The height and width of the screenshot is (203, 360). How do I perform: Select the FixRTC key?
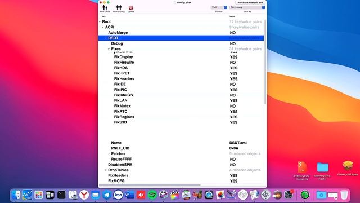pos(120,112)
